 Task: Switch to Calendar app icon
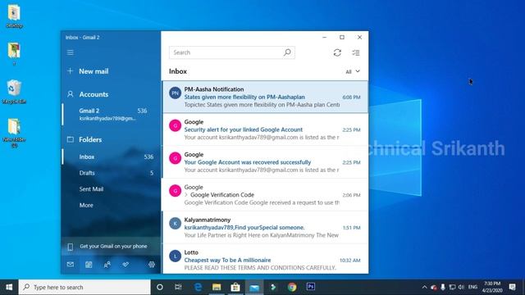89,265
